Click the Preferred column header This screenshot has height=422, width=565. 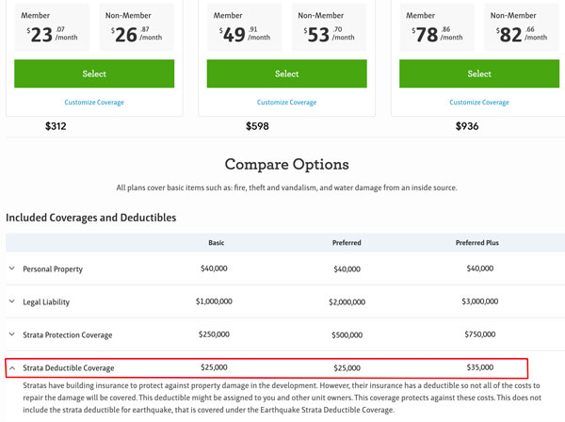coord(346,242)
